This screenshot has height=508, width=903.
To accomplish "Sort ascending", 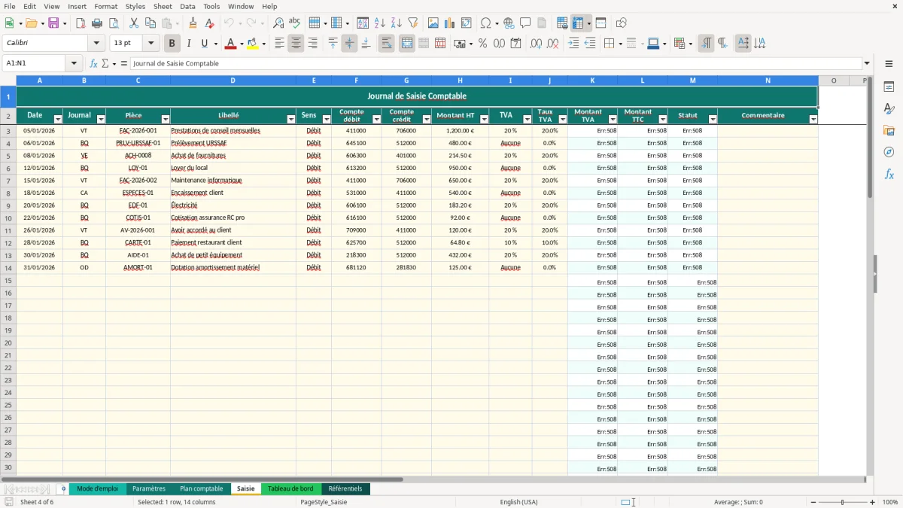I will [380, 23].
